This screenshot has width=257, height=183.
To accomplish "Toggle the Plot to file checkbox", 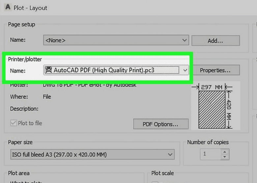I will 14,123.
